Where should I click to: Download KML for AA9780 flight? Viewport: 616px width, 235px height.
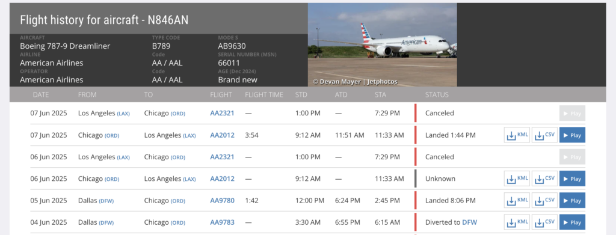pos(517,201)
